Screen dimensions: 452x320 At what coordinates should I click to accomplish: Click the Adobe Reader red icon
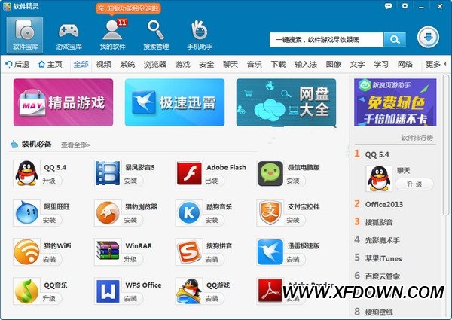coord(270,291)
